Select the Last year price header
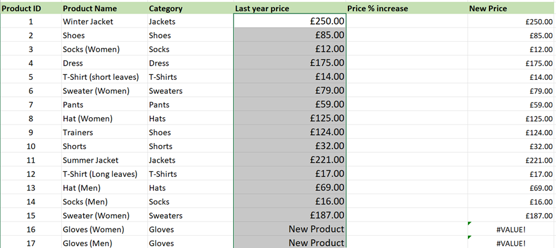This screenshot has height=248, width=556. [262, 9]
